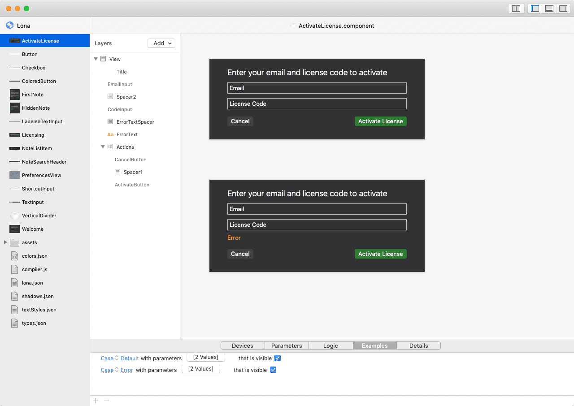Click the types.json file icon
Image resolution: width=574 pixels, height=406 pixels.
click(15, 323)
